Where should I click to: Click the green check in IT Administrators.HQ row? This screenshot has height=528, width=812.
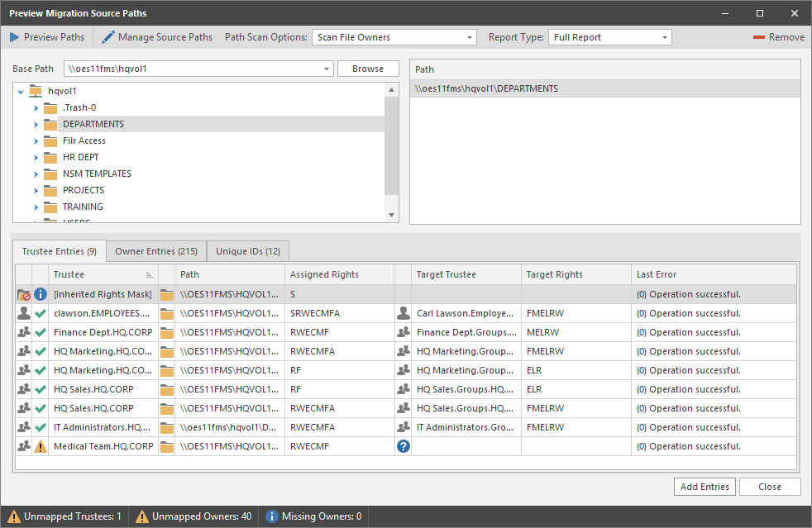[41, 427]
